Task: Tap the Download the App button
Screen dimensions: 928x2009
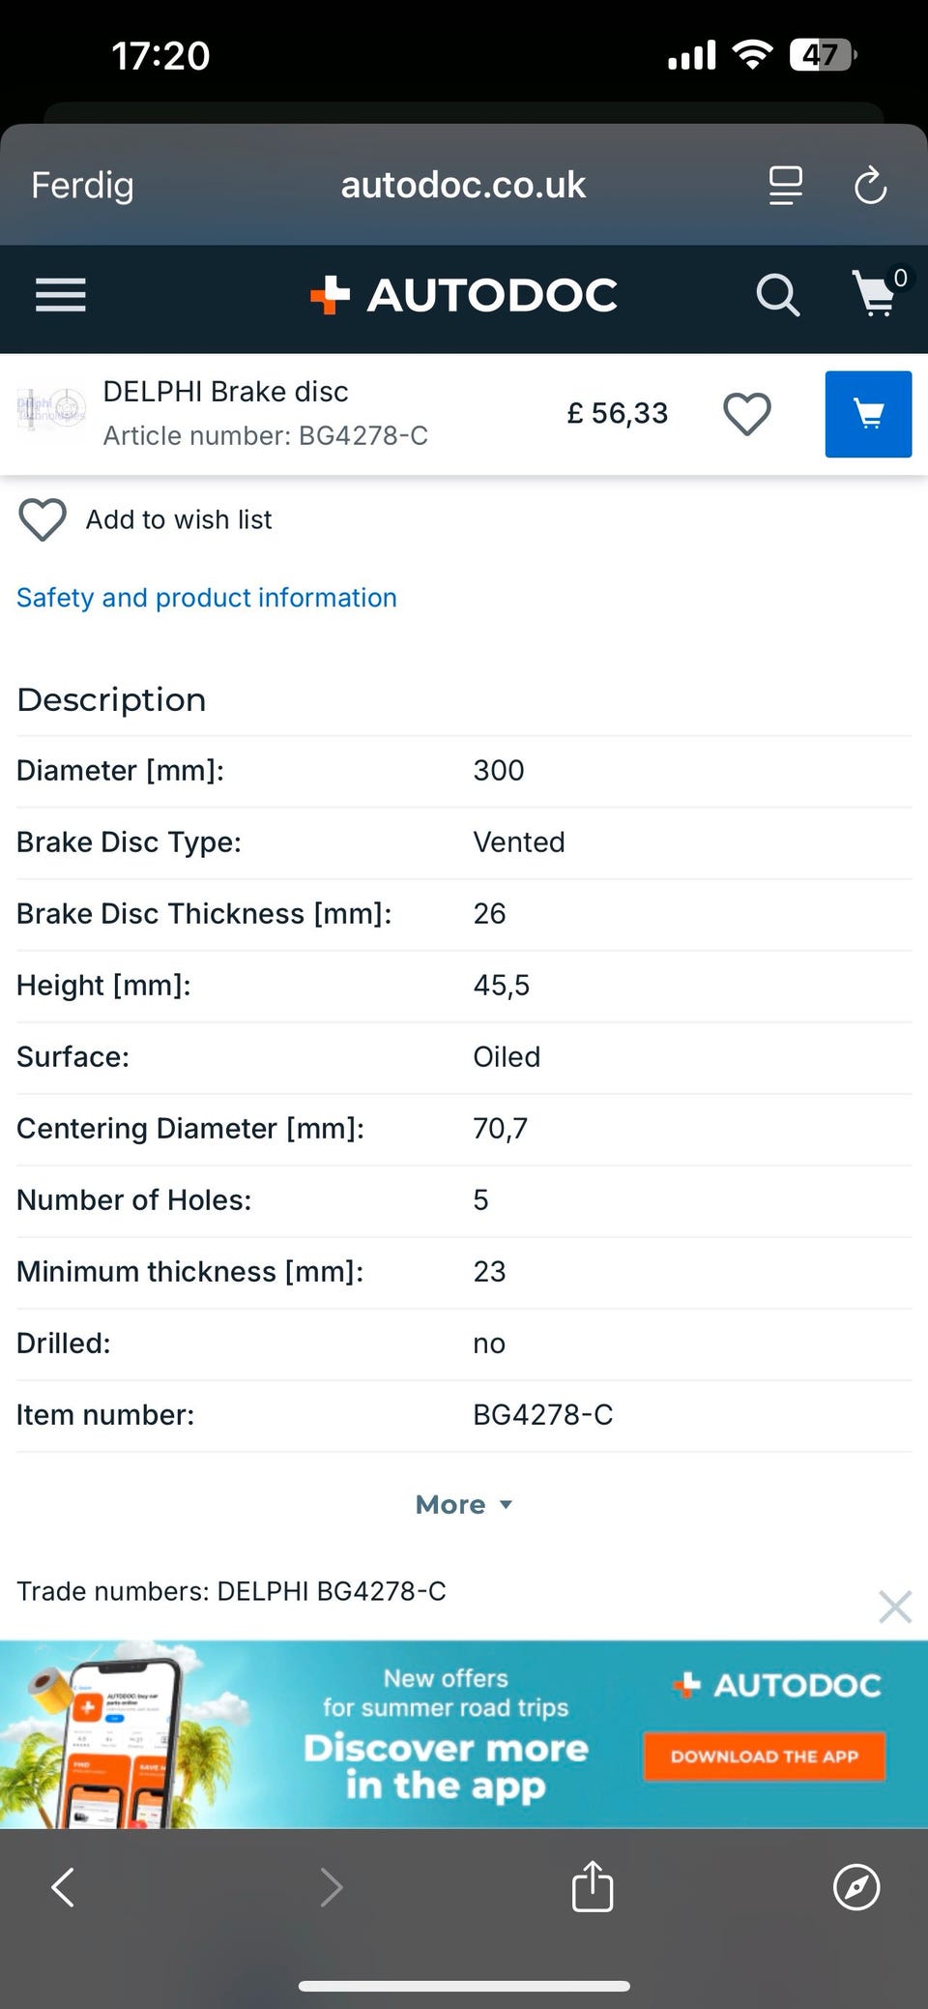Action: pos(764,1757)
